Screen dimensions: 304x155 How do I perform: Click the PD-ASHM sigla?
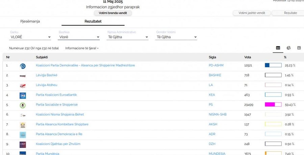click(216, 66)
